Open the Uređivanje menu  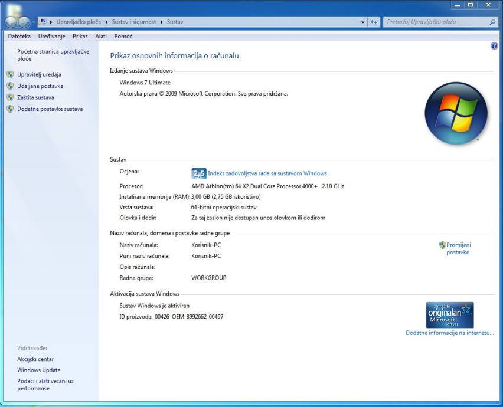click(x=51, y=36)
